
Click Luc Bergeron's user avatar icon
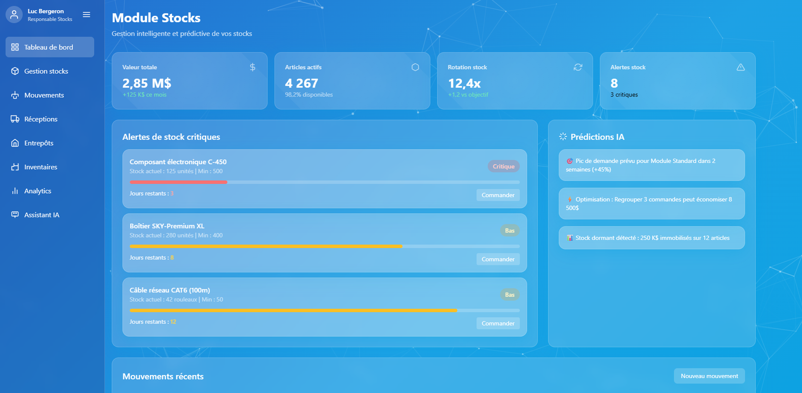pyautogui.click(x=15, y=15)
